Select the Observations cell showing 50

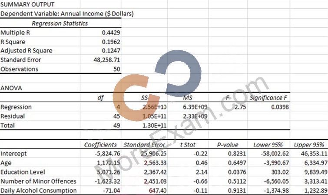117,69
